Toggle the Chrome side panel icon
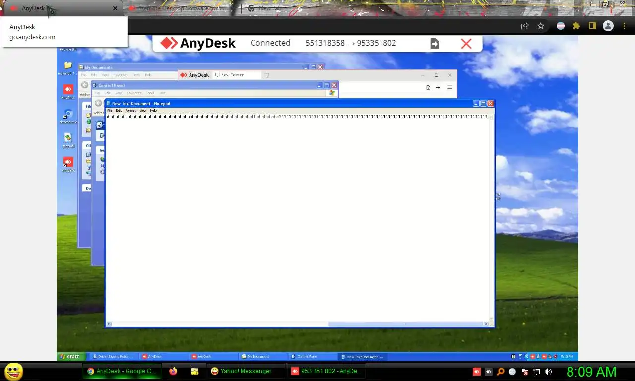 [592, 26]
